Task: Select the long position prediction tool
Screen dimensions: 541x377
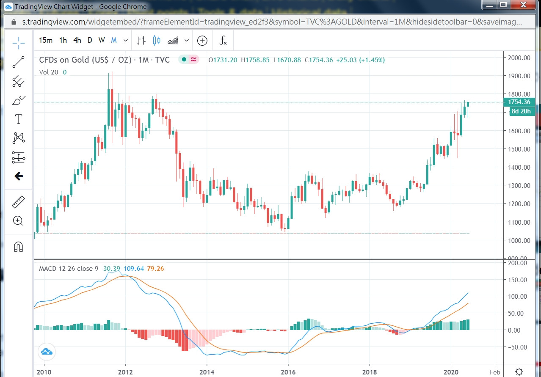Action: (18, 157)
